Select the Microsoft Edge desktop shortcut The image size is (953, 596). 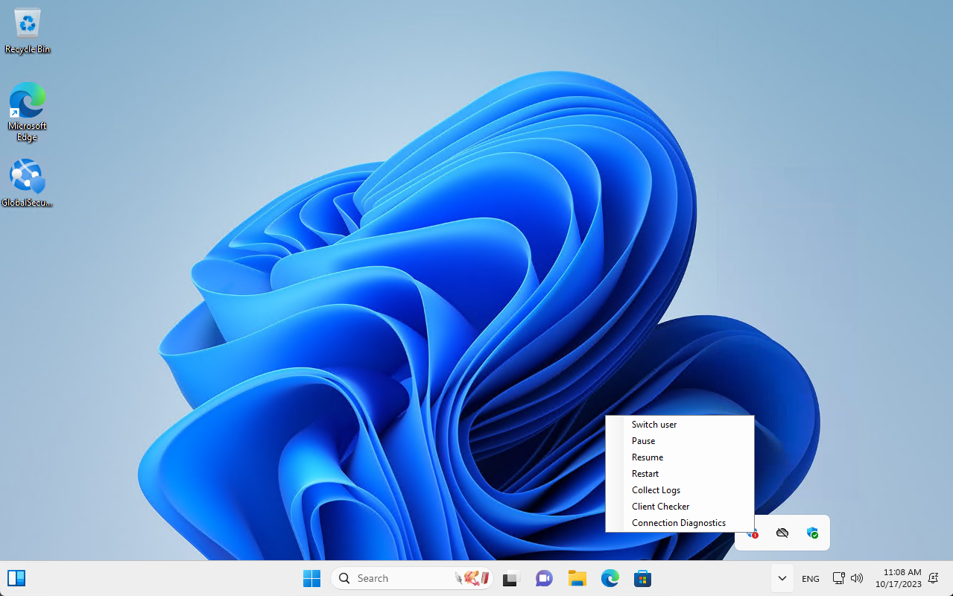(x=28, y=111)
